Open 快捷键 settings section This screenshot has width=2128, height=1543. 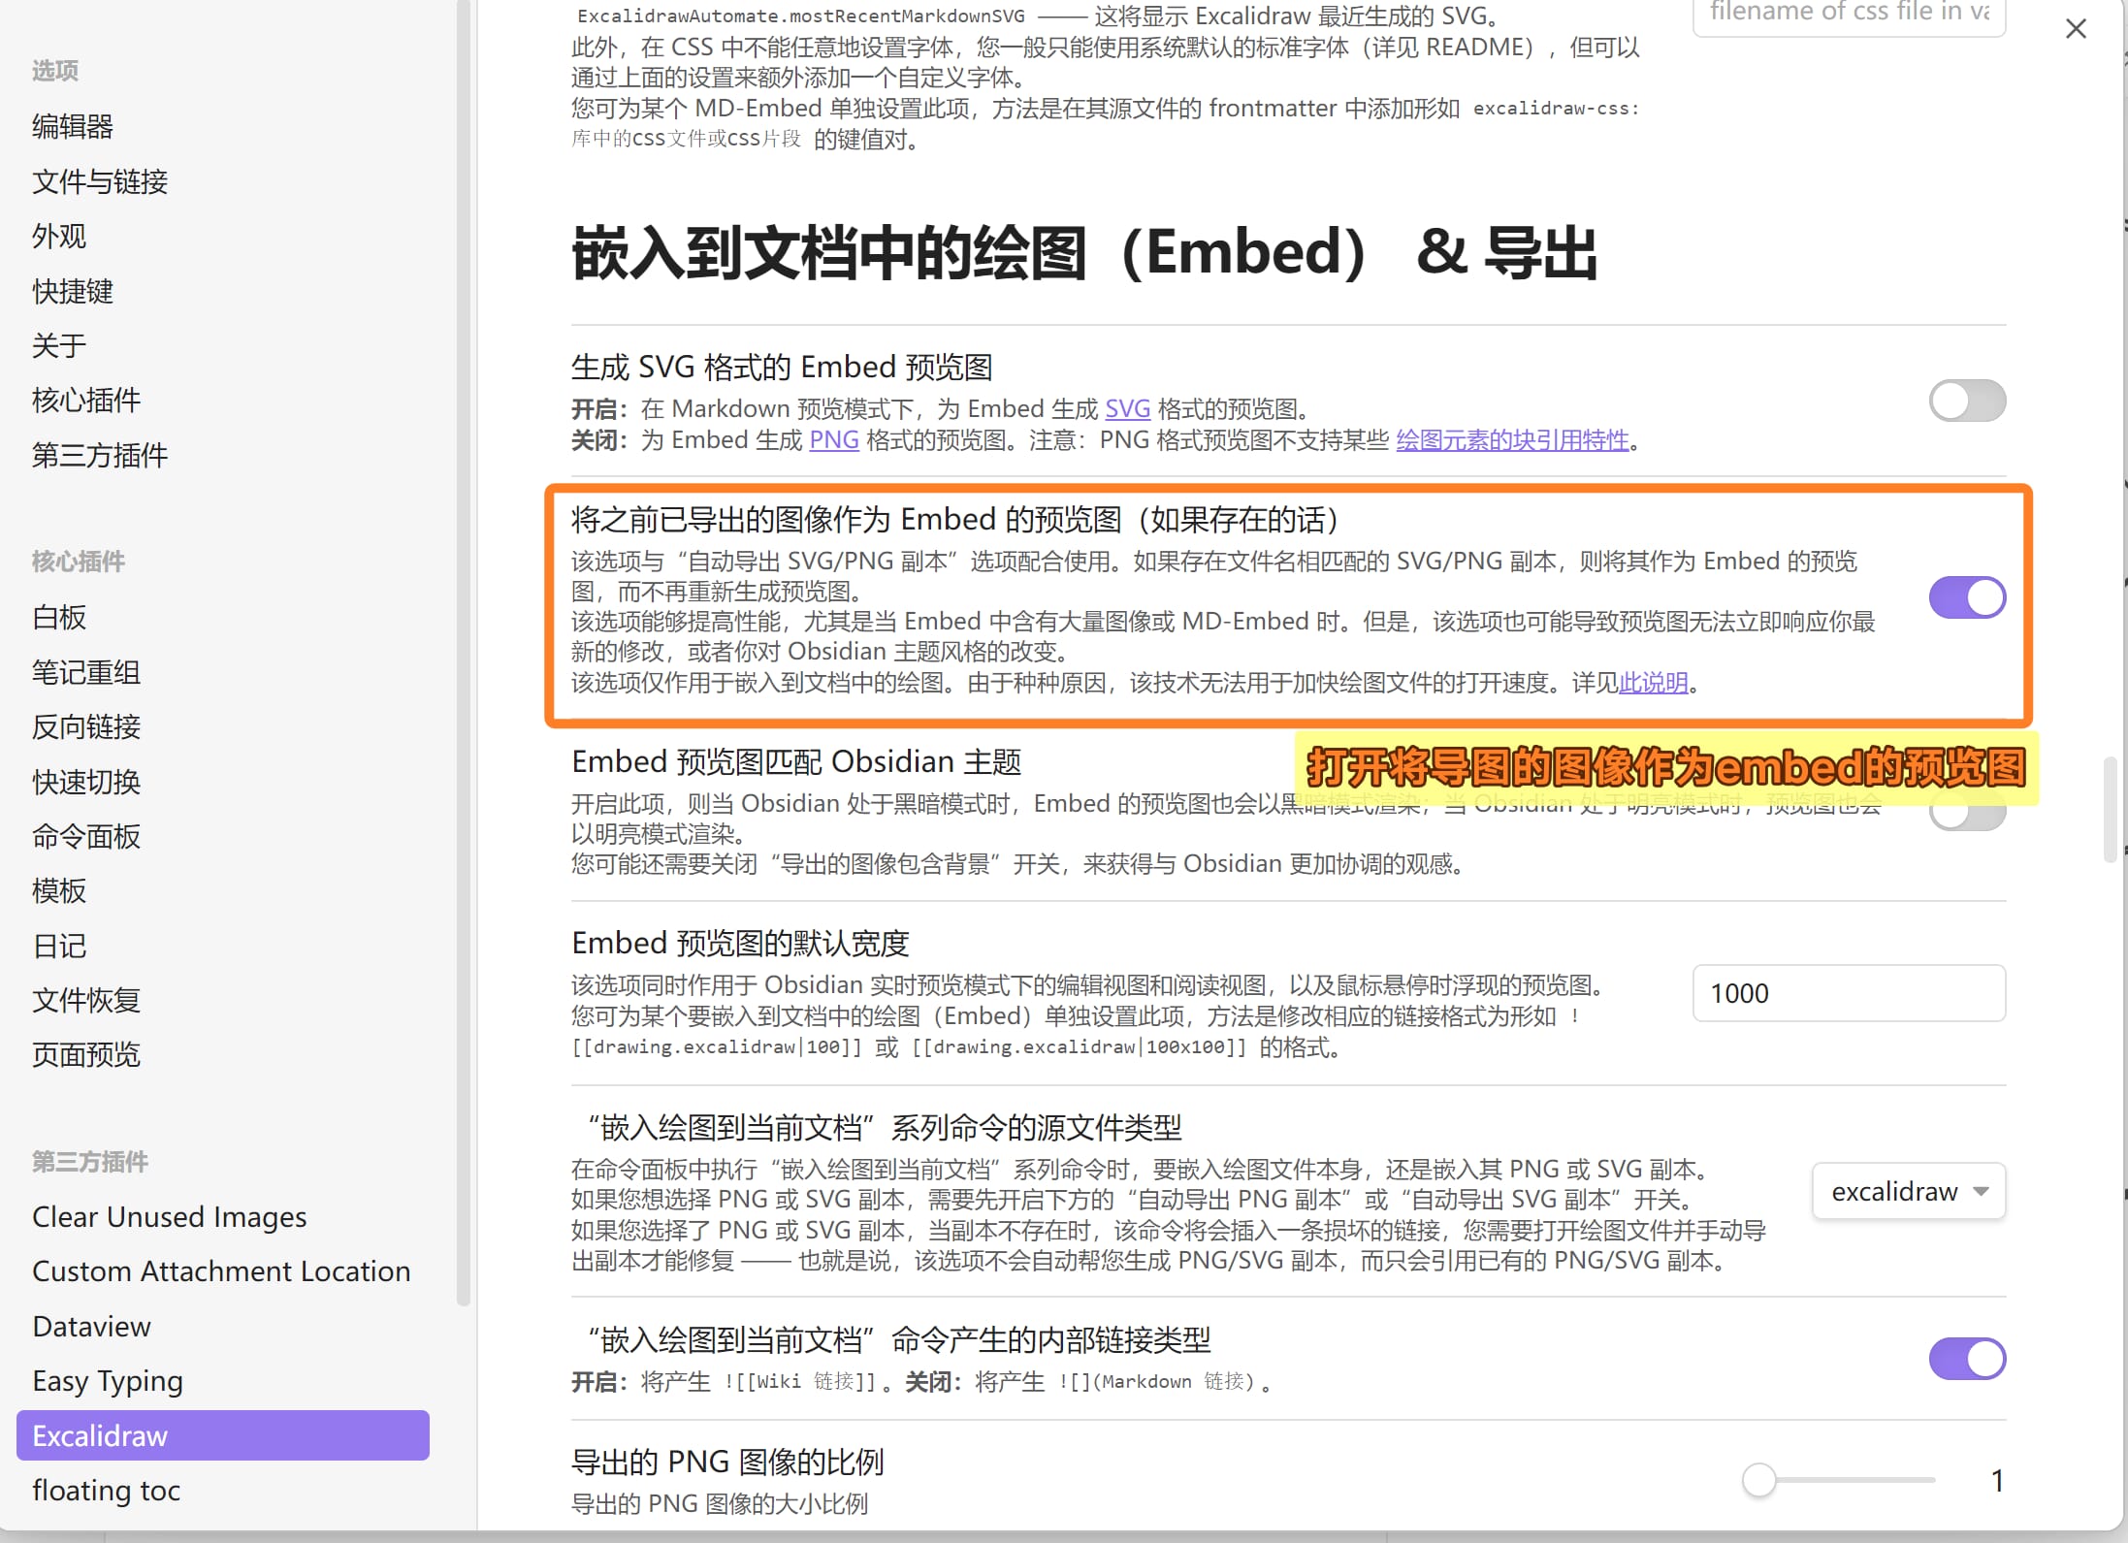coord(72,291)
